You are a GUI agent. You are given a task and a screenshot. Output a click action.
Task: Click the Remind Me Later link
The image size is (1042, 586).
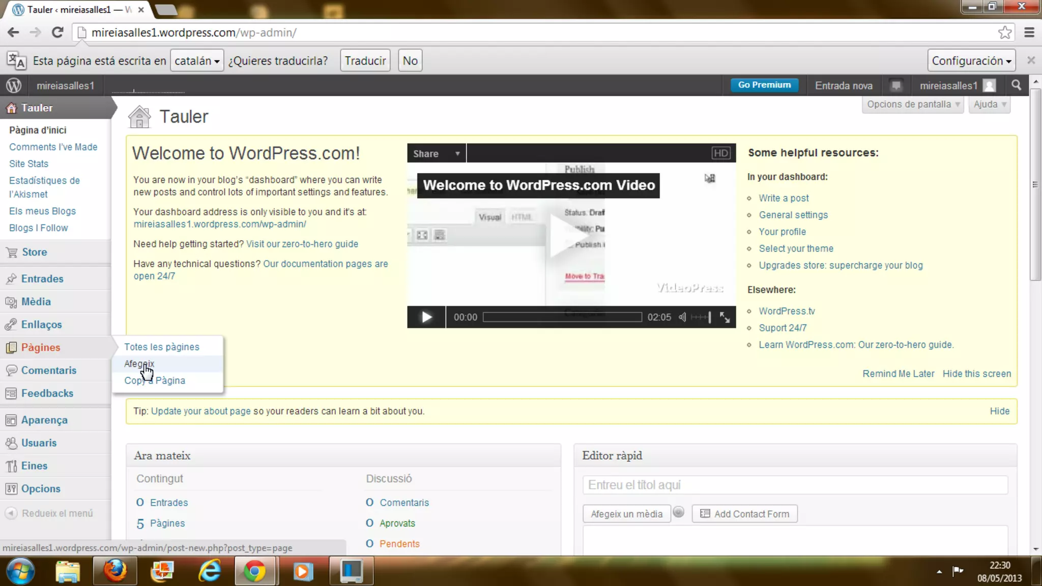(x=898, y=374)
